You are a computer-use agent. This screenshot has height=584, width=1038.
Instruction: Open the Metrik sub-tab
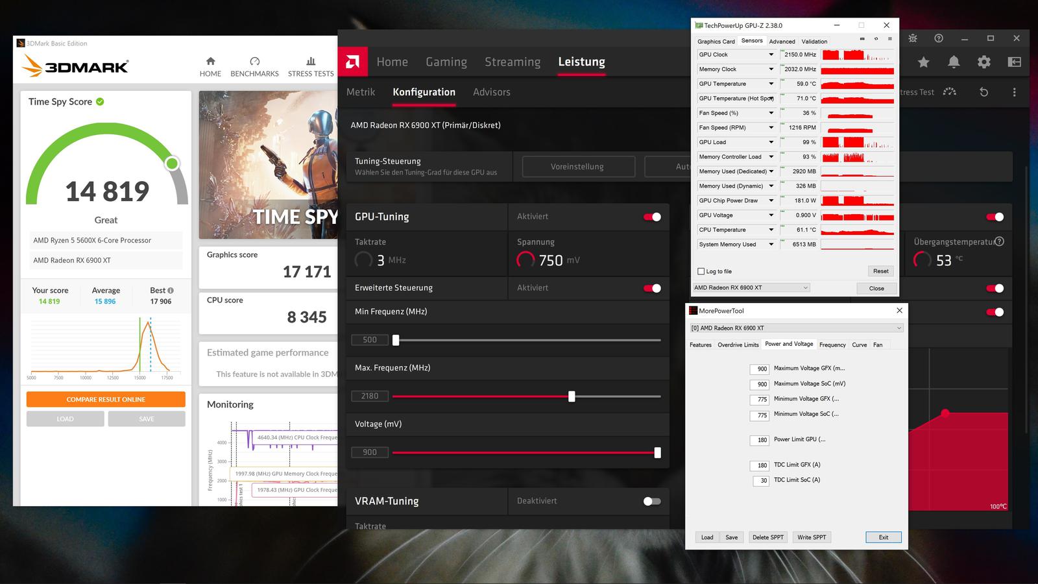coord(361,92)
